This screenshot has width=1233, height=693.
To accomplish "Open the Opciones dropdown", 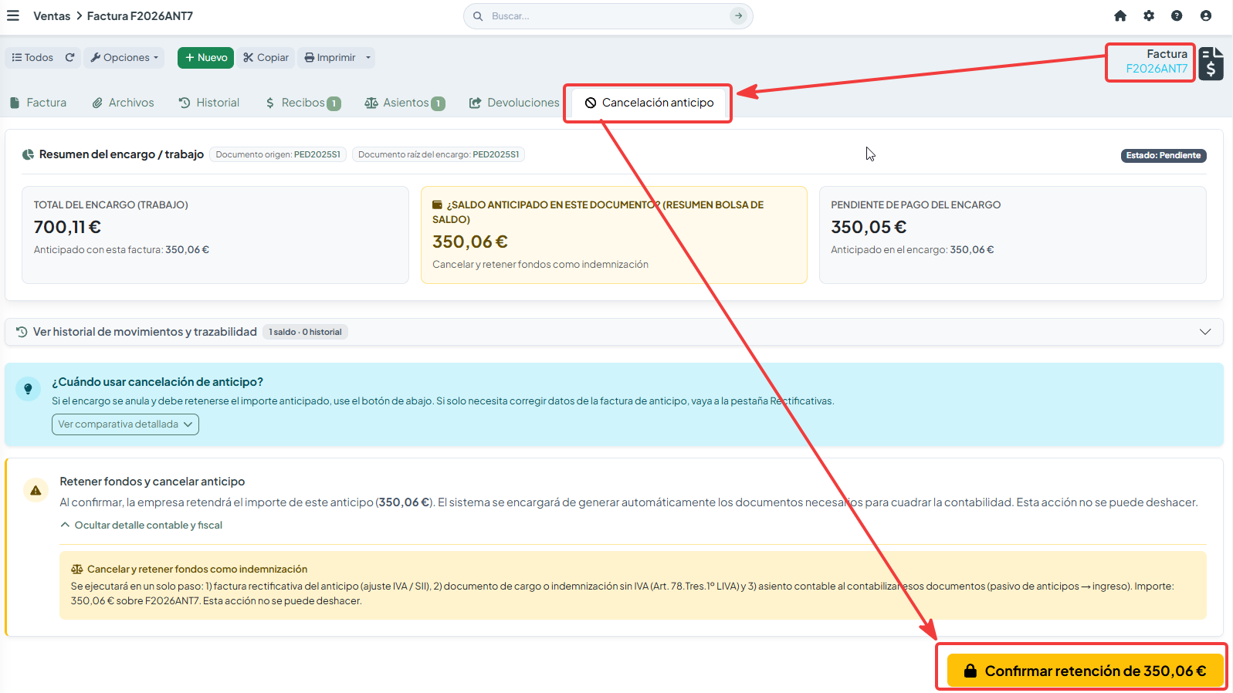I will click(124, 57).
